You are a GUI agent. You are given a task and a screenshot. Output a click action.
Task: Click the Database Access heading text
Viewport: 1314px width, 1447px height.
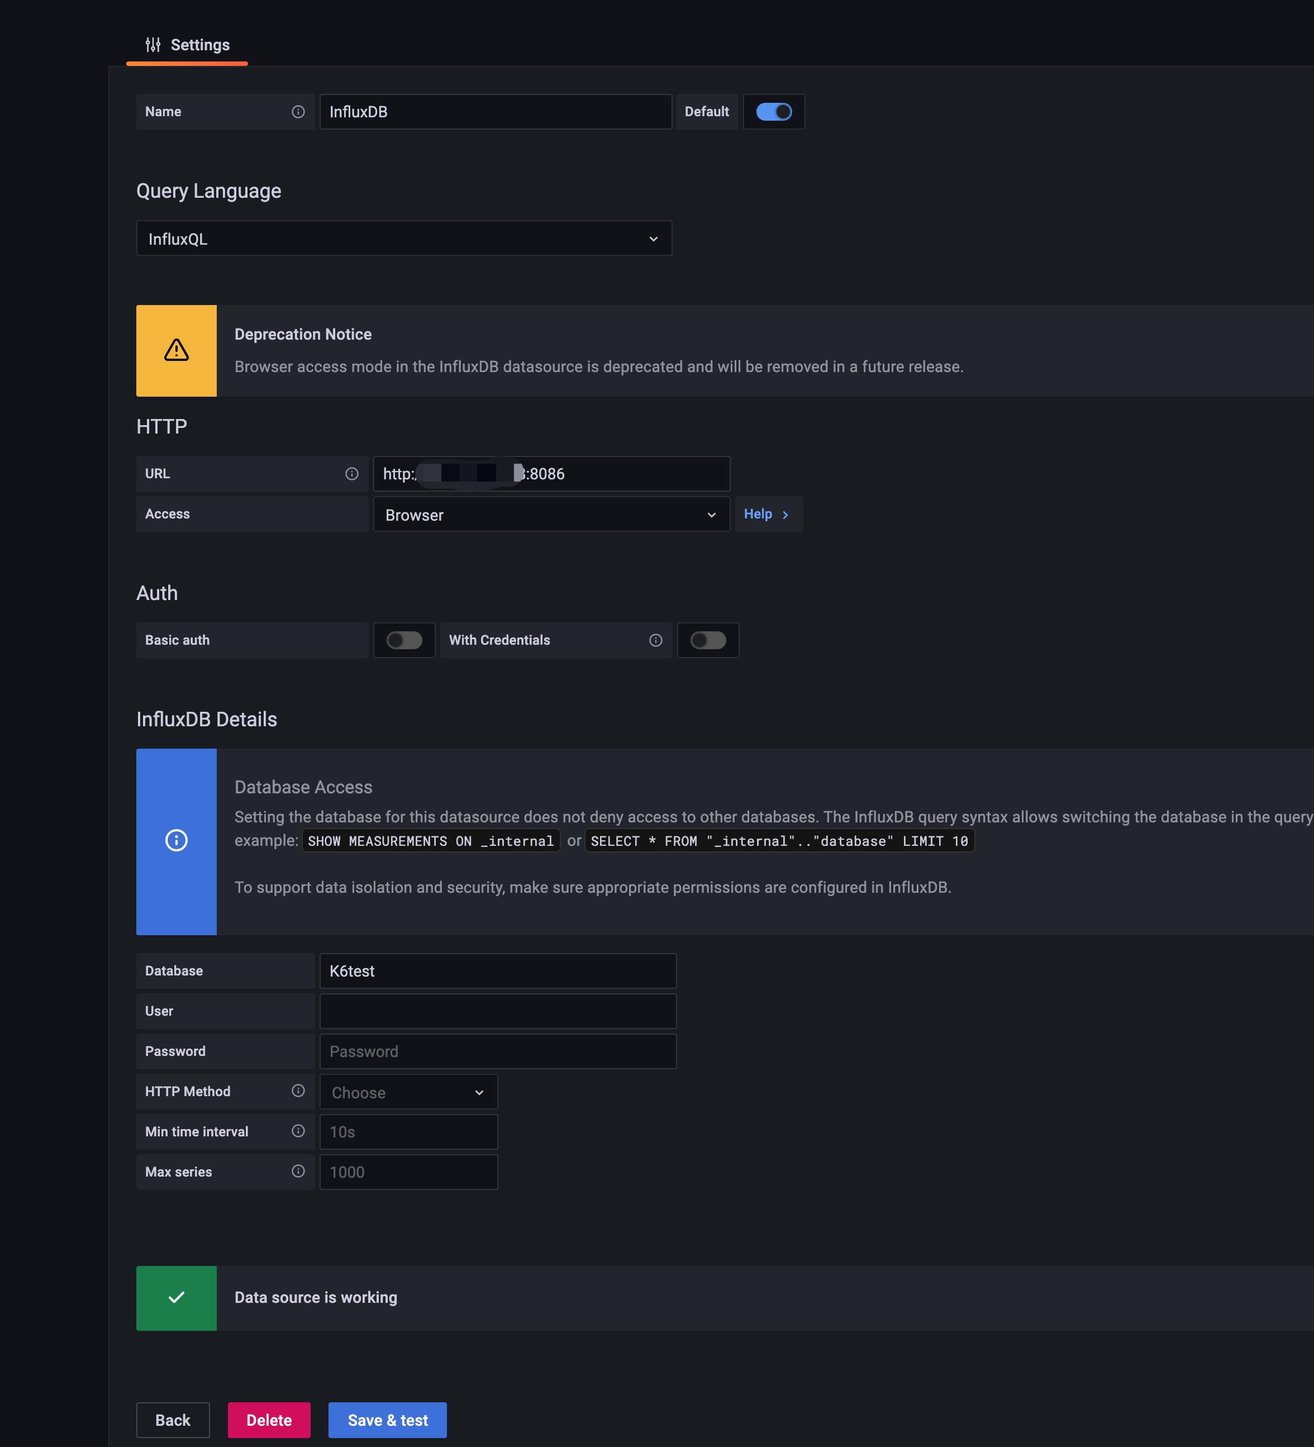click(303, 787)
